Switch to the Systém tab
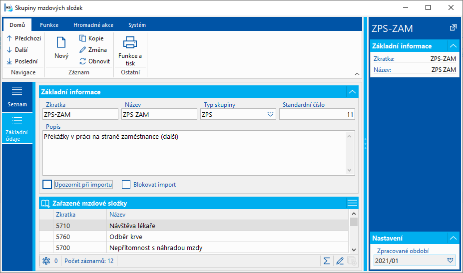Screen dimensions: 463x273 coord(137,25)
